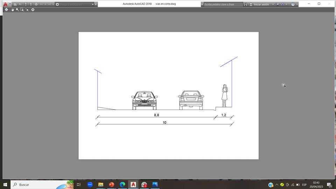Click the AutoCAD taskbar icon
The image size is (336, 189).
[133, 184]
